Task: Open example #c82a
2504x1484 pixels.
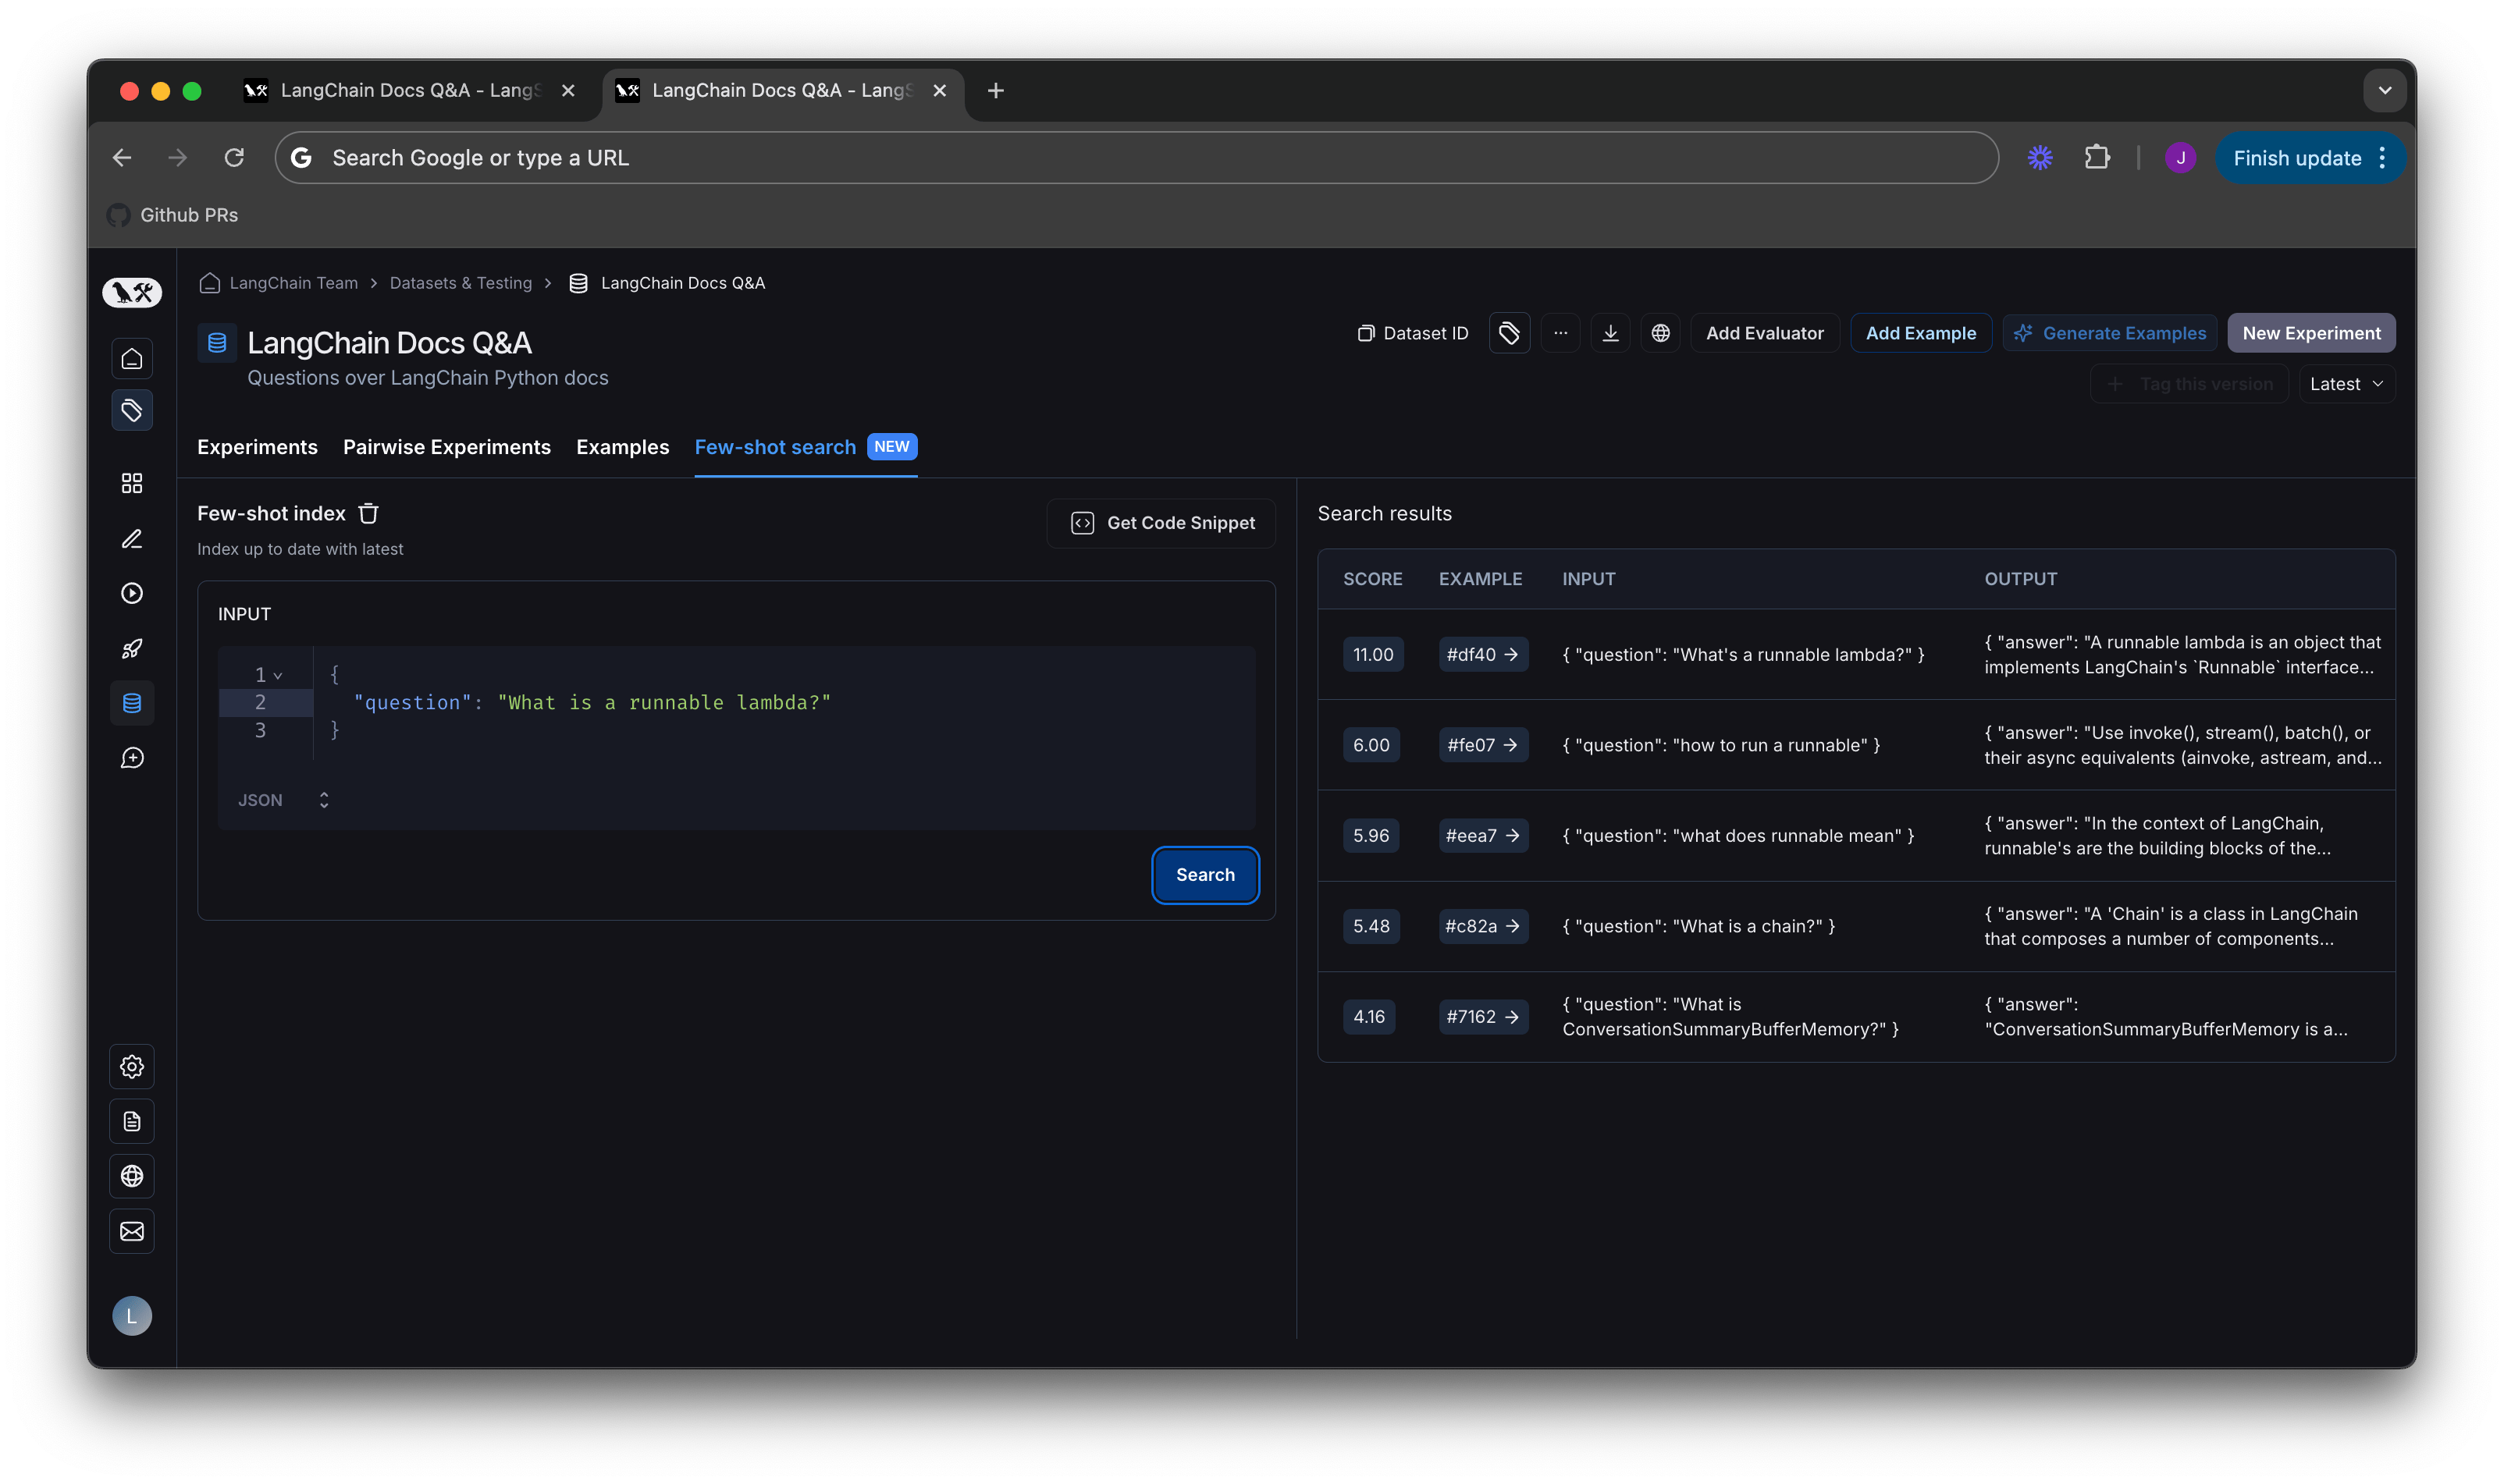Action: (1482, 926)
